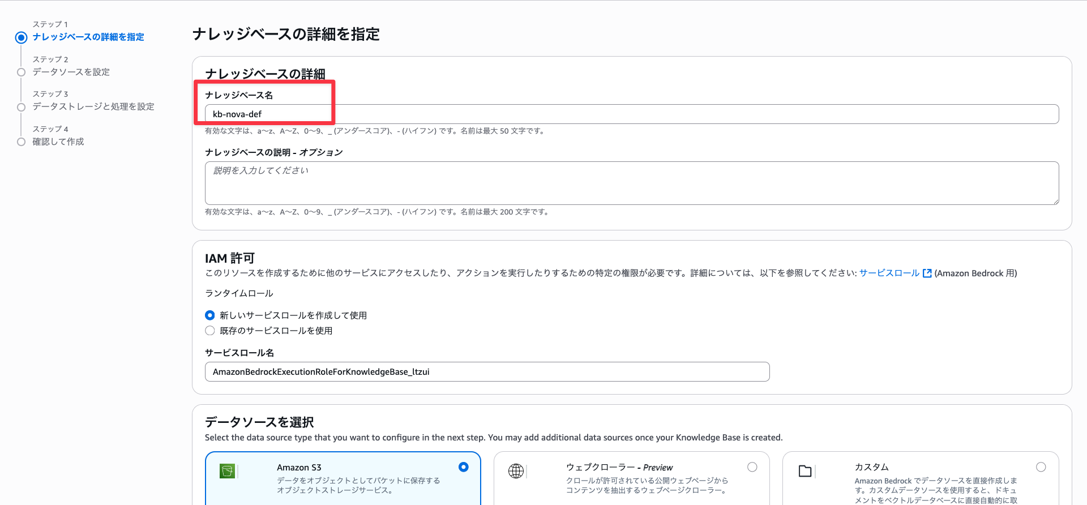Click the step 1 active circle indicator
The image size is (1087, 505).
pos(21,38)
